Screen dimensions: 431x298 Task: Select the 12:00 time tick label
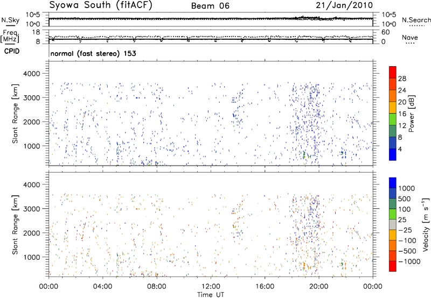pos(211,287)
